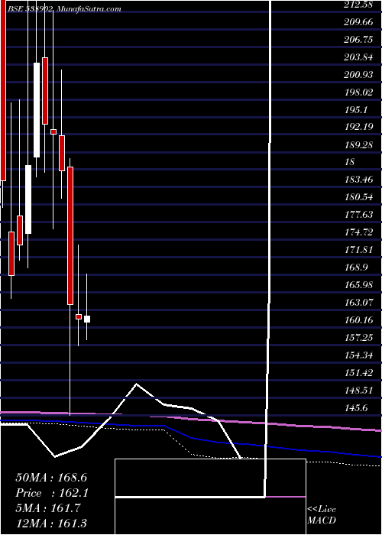The image size is (382, 535).
Task: Click the 195.1 price axis label
Action: click(x=358, y=109)
